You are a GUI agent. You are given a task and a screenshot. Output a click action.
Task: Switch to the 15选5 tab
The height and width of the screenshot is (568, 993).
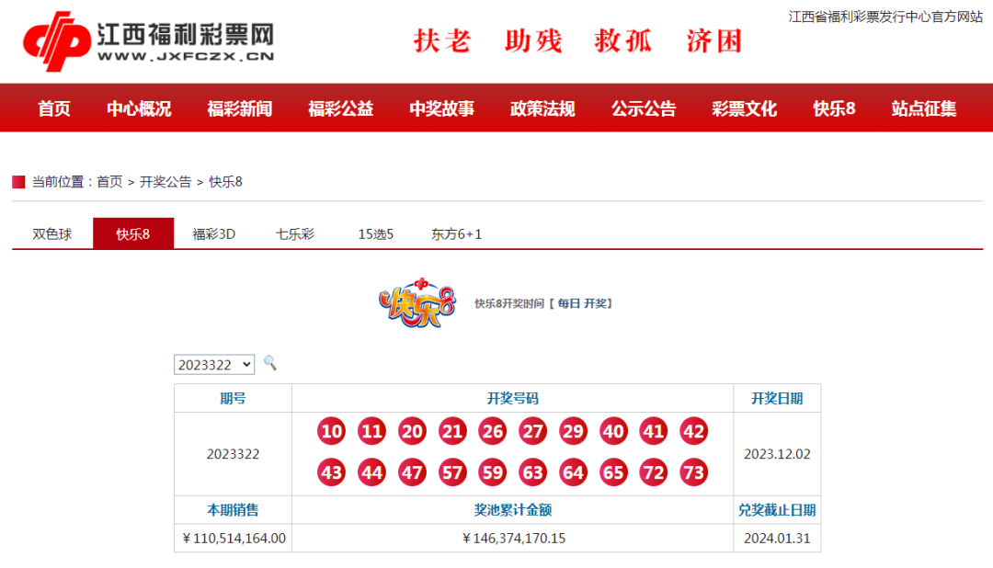[375, 234]
